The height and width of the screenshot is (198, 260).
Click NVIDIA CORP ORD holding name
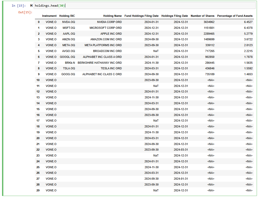click(x=109, y=22)
